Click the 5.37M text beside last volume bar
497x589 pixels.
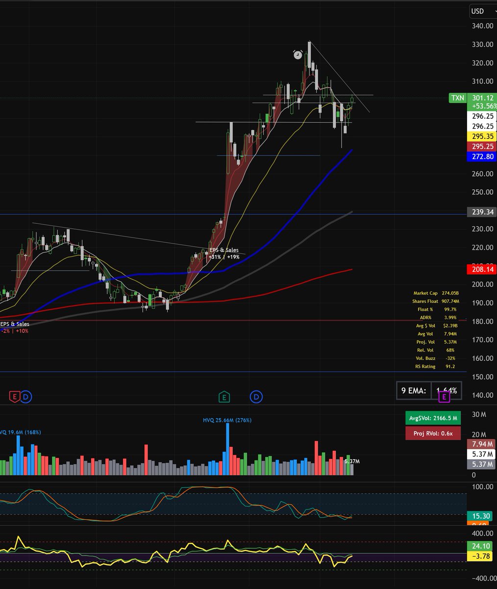352,462
